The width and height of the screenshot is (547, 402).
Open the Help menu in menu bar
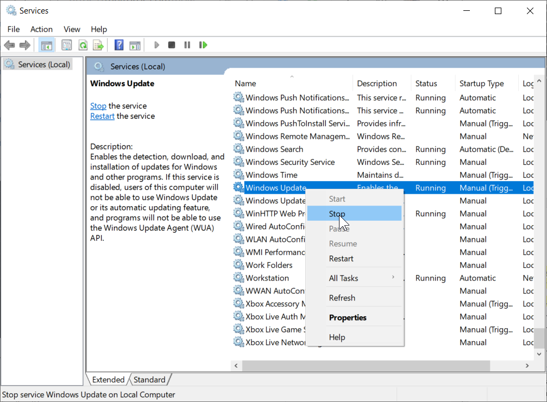point(99,29)
